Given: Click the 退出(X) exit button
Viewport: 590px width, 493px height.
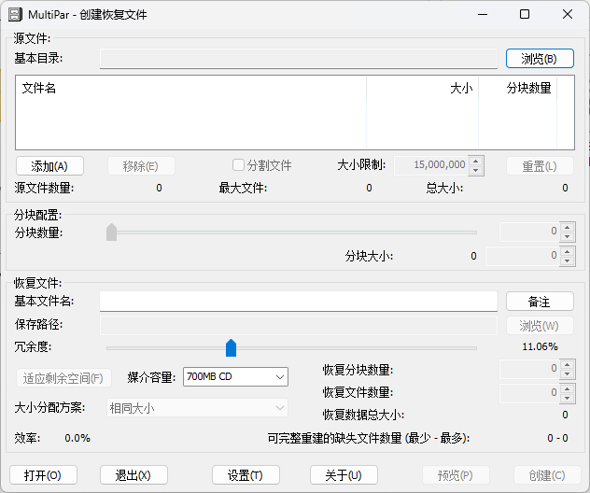Looking at the screenshot, I should pyautogui.click(x=133, y=475).
